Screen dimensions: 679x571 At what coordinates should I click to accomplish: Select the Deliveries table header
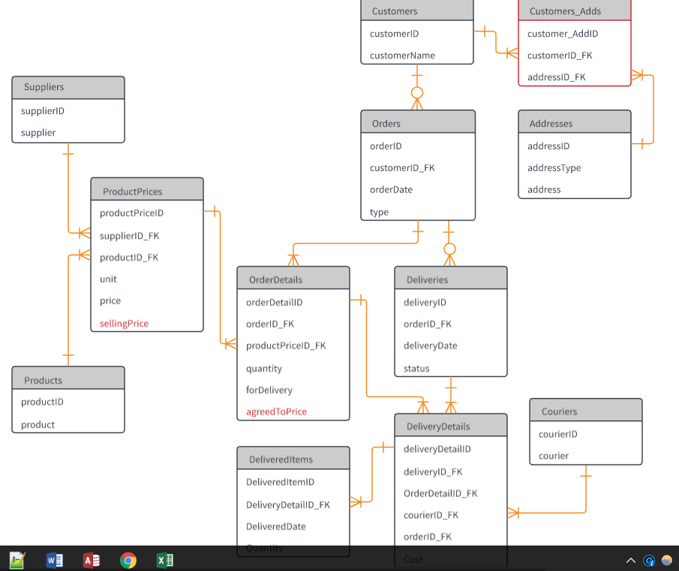tap(451, 278)
